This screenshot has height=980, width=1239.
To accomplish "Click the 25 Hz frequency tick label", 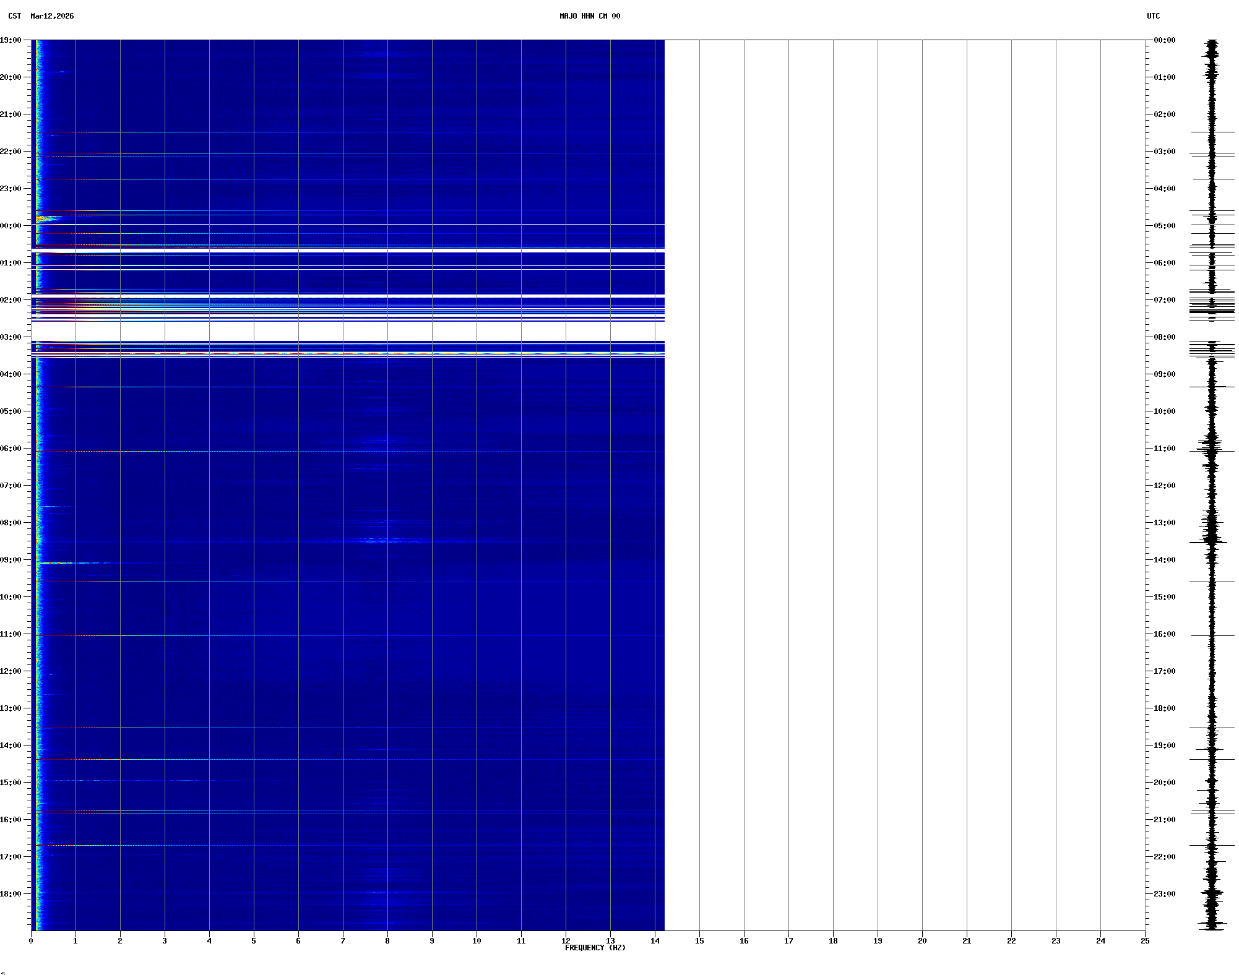I will (x=1145, y=941).
